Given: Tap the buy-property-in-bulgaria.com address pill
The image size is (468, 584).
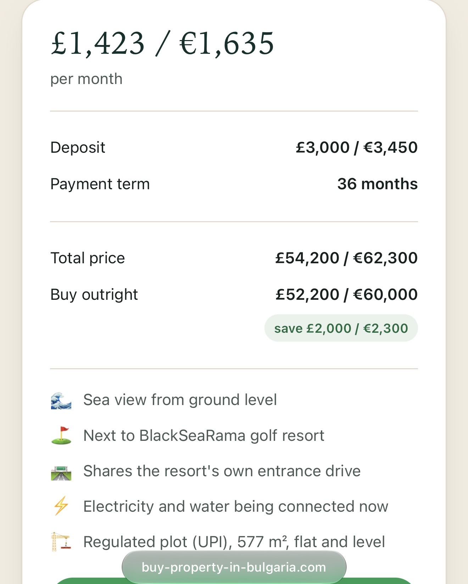Looking at the screenshot, I should coord(234,567).
